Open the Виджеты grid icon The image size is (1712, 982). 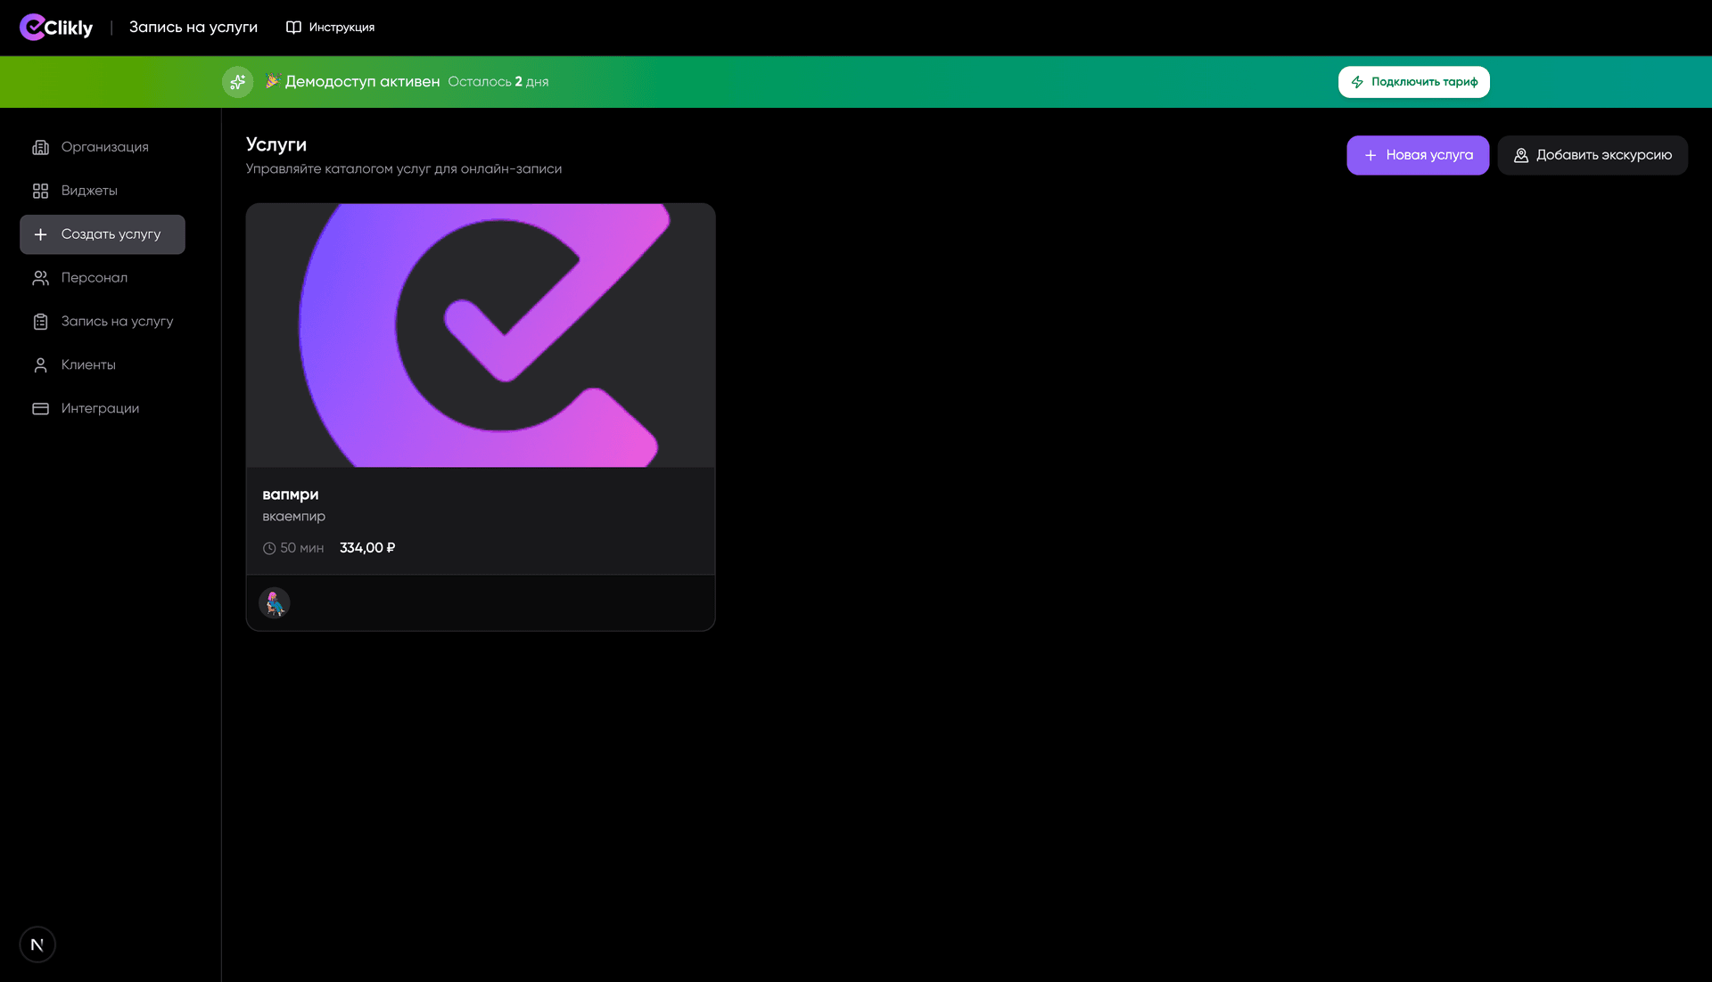coord(40,191)
